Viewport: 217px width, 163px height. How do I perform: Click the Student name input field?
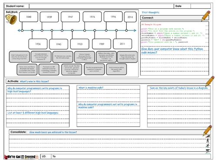[102, 6]
